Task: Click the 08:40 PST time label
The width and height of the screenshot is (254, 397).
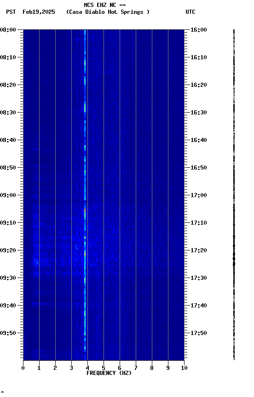Action: [8, 140]
